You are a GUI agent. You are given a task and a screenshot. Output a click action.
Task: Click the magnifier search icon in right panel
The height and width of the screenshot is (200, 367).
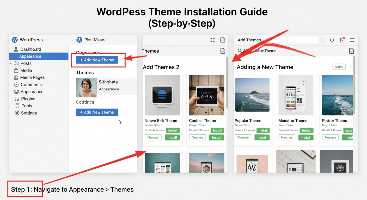point(239,51)
